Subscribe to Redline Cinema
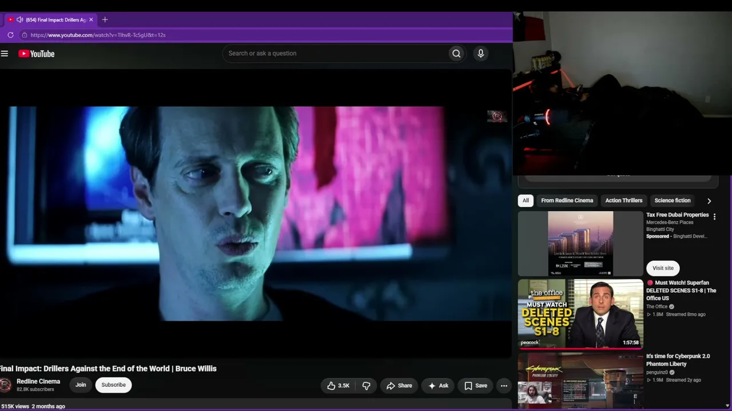Image resolution: width=732 pixels, height=411 pixels. tap(113, 385)
